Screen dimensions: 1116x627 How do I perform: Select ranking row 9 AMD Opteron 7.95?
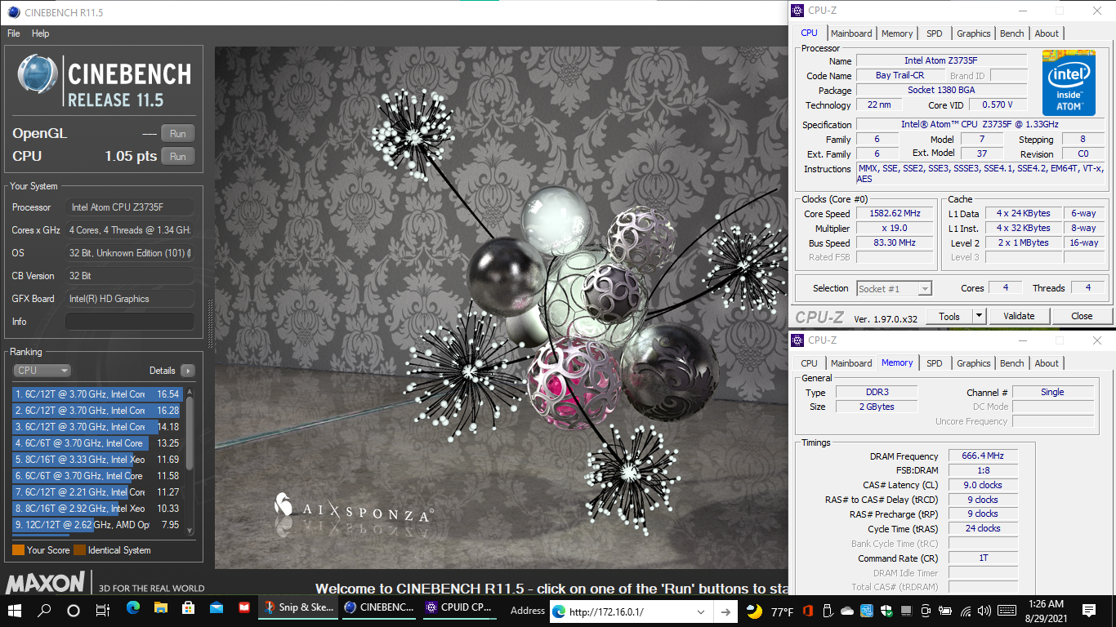pyautogui.click(x=98, y=524)
